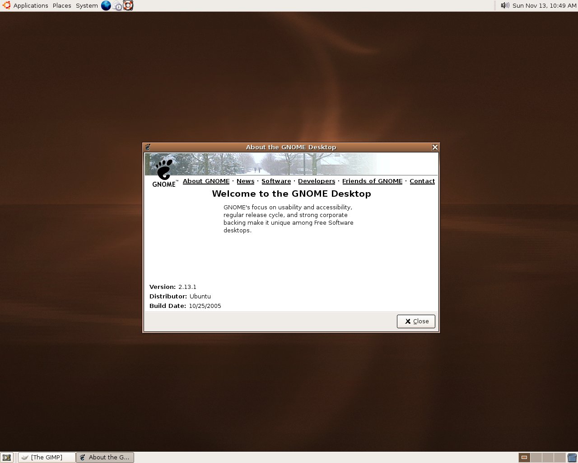This screenshot has height=463, width=578.
Task: Select the About the G... taskbar button
Action: pos(105,458)
